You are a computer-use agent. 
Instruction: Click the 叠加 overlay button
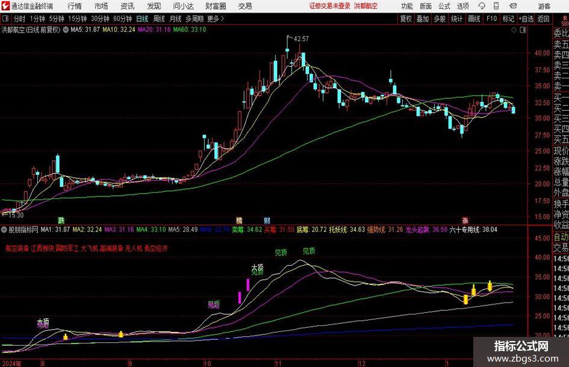[x=423, y=19]
